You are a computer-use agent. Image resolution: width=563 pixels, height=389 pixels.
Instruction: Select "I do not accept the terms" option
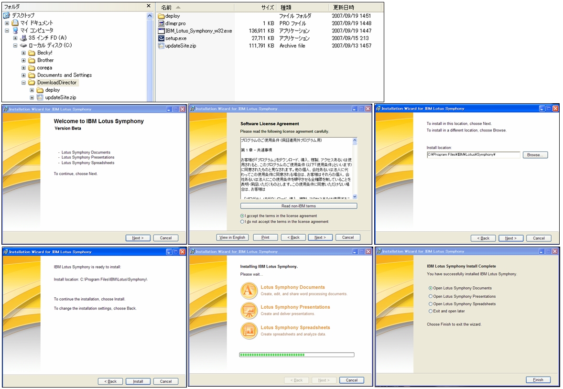242,222
